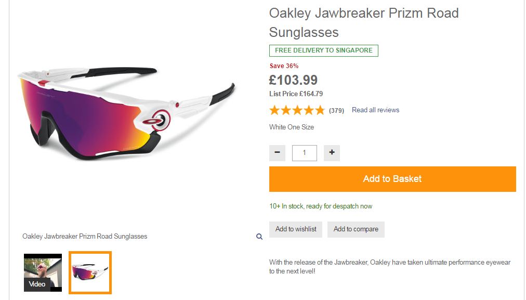Click the Save 36% label
This screenshot has width=526, height=300.
(284, 66)
